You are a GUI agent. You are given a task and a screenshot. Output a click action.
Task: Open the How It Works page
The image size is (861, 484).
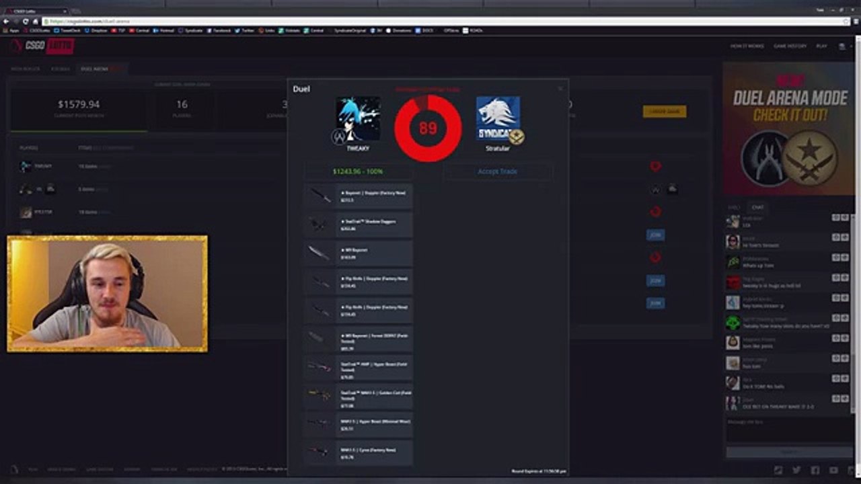(x=746, y=46)
